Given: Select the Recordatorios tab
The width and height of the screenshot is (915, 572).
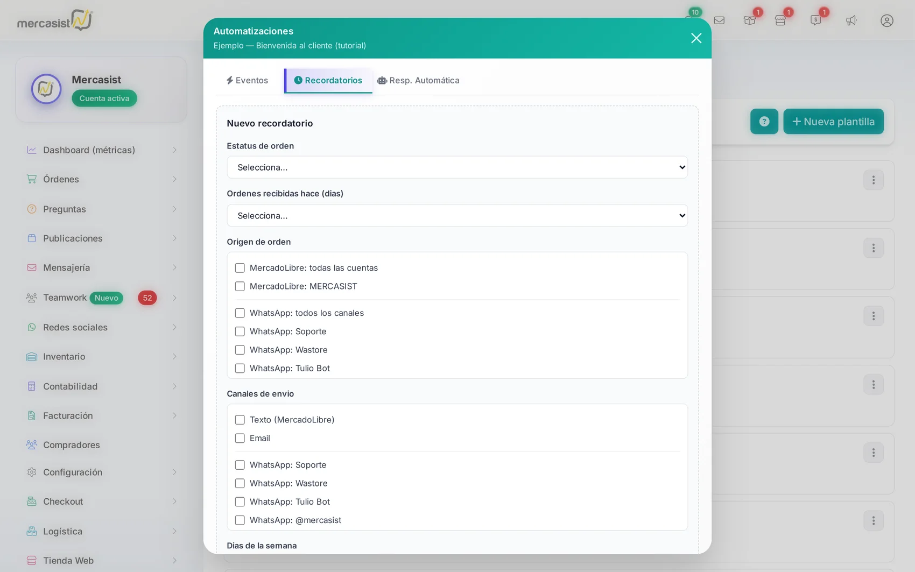Looking at the screenshot, I should [x=328, y=81].
